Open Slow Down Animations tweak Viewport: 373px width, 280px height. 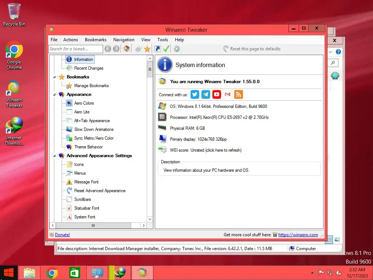click(x=94, y=129)
